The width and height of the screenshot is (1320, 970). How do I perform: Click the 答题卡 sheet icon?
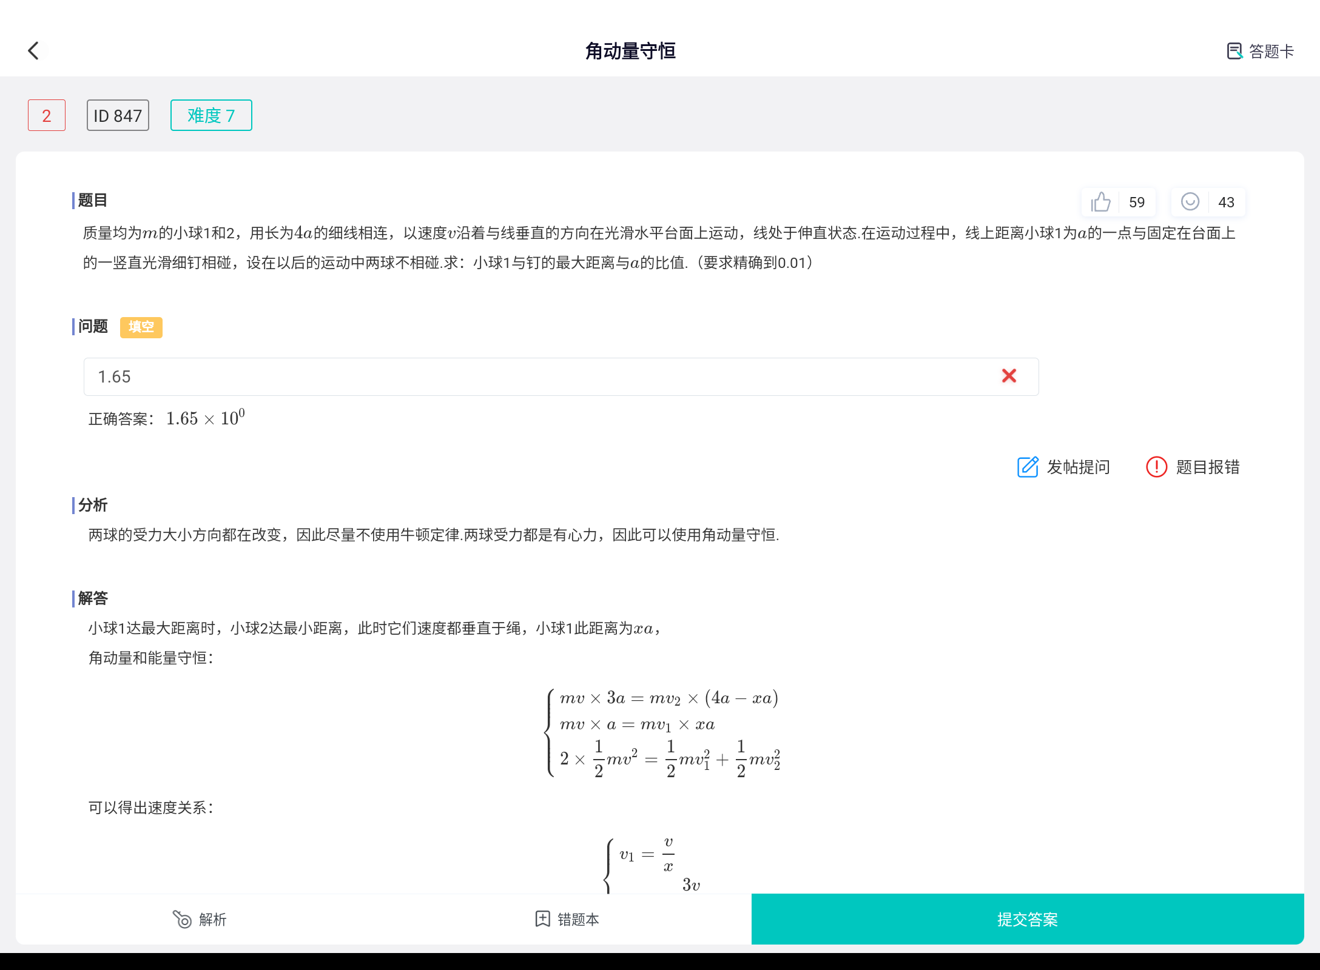[x=1234, y=51]
